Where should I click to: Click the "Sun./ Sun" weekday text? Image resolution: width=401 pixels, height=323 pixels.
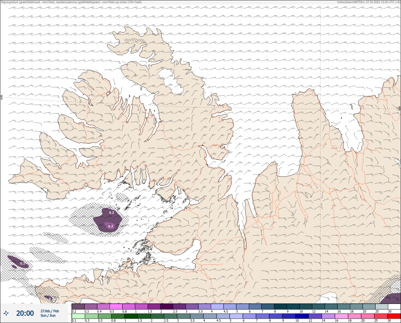pos(48,315)
